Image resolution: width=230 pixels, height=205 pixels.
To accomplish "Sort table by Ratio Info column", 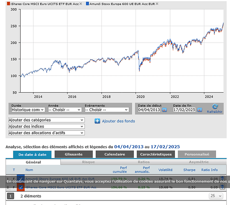I will (209, 170).
